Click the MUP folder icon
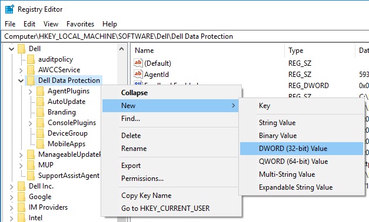 31,165
